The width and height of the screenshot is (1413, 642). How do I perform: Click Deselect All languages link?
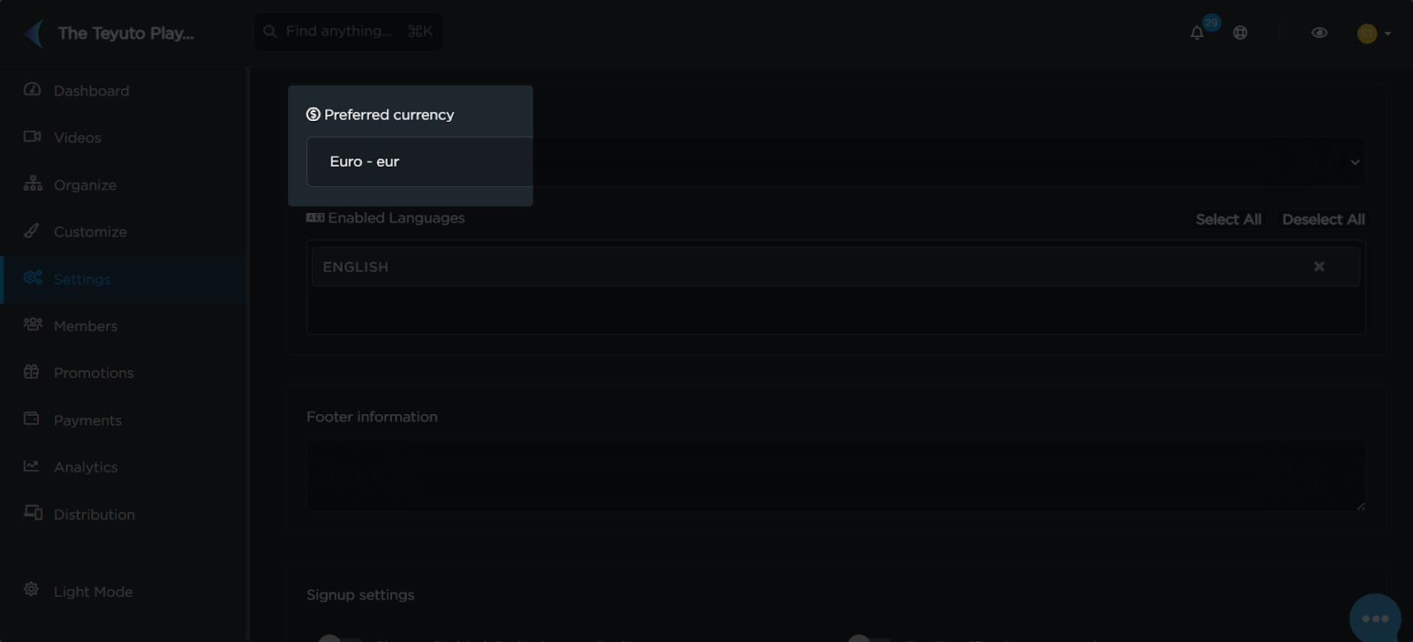pyautogui.click(x=1323, y=219)
